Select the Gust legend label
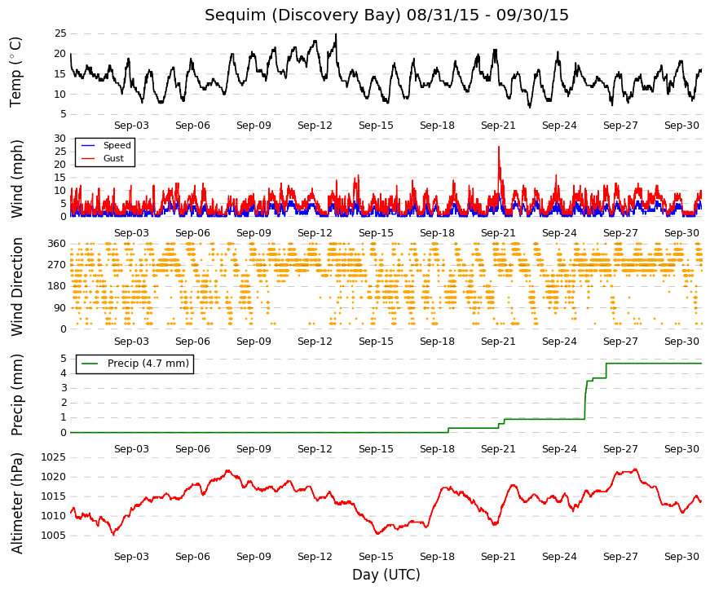The image size is (710, 591). (113, 158)
